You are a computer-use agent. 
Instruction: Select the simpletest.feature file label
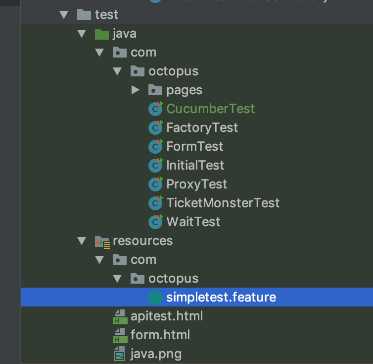(x=221, y=298)
